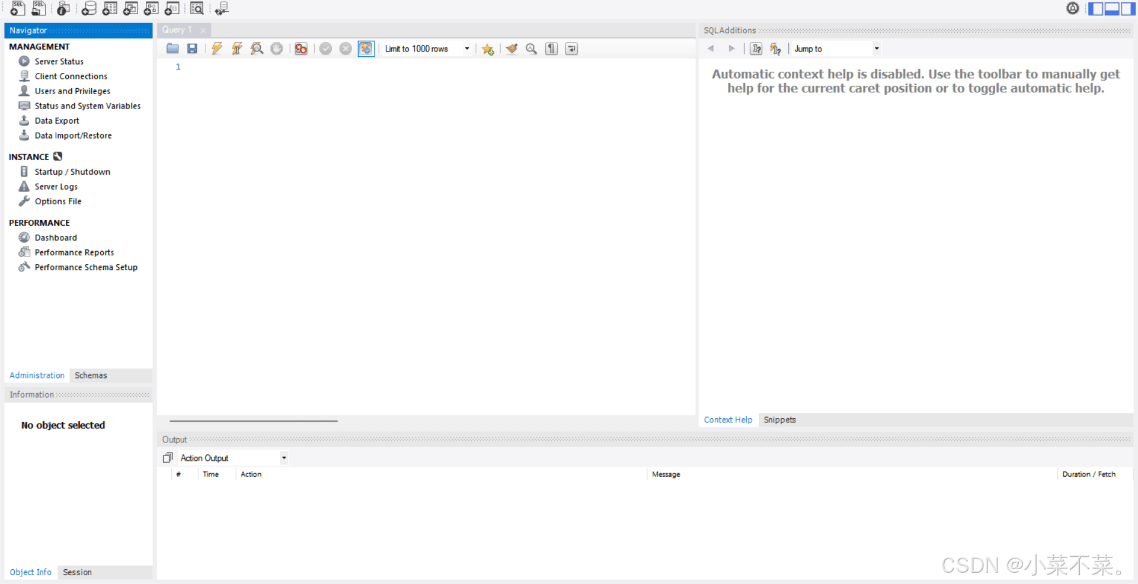The width and height of the screenshot is (1138, 584).
Task: Create new schema database icon
Action: [89, 8]
